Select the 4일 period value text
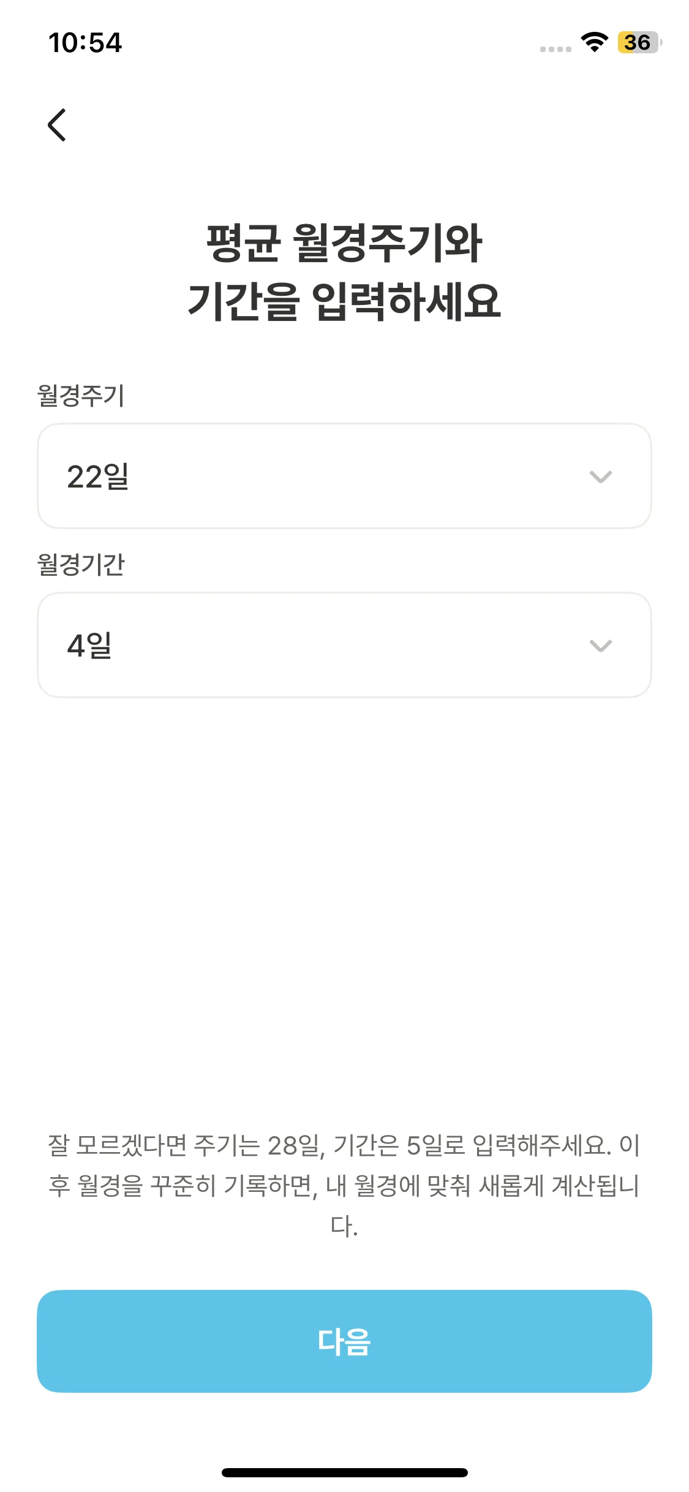The image size is (689, 1492). (x=89, y=646)
